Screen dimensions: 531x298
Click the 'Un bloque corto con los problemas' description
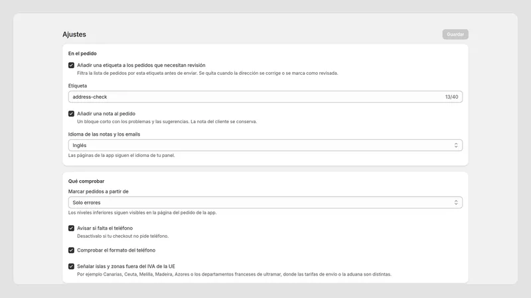click(167, 121)
